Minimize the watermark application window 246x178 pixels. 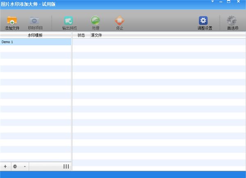[x=221, y=2]
